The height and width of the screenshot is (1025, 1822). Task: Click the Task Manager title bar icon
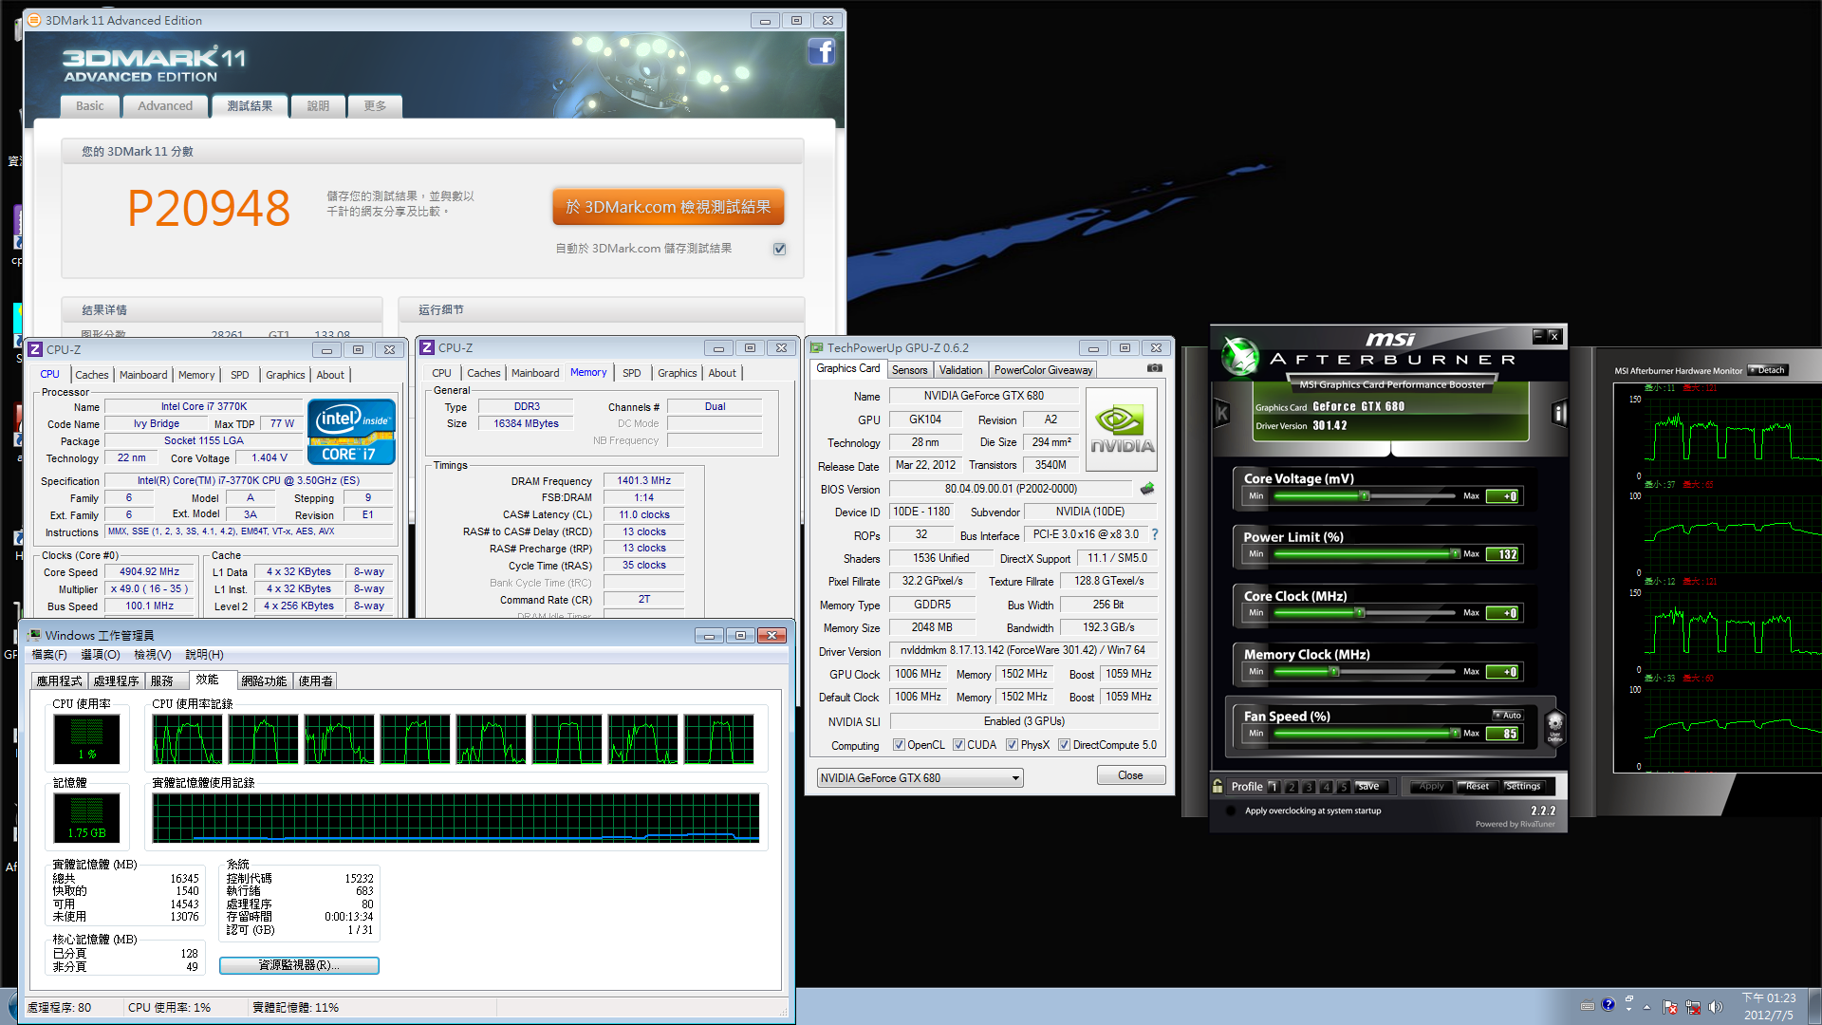click(34, 635)
